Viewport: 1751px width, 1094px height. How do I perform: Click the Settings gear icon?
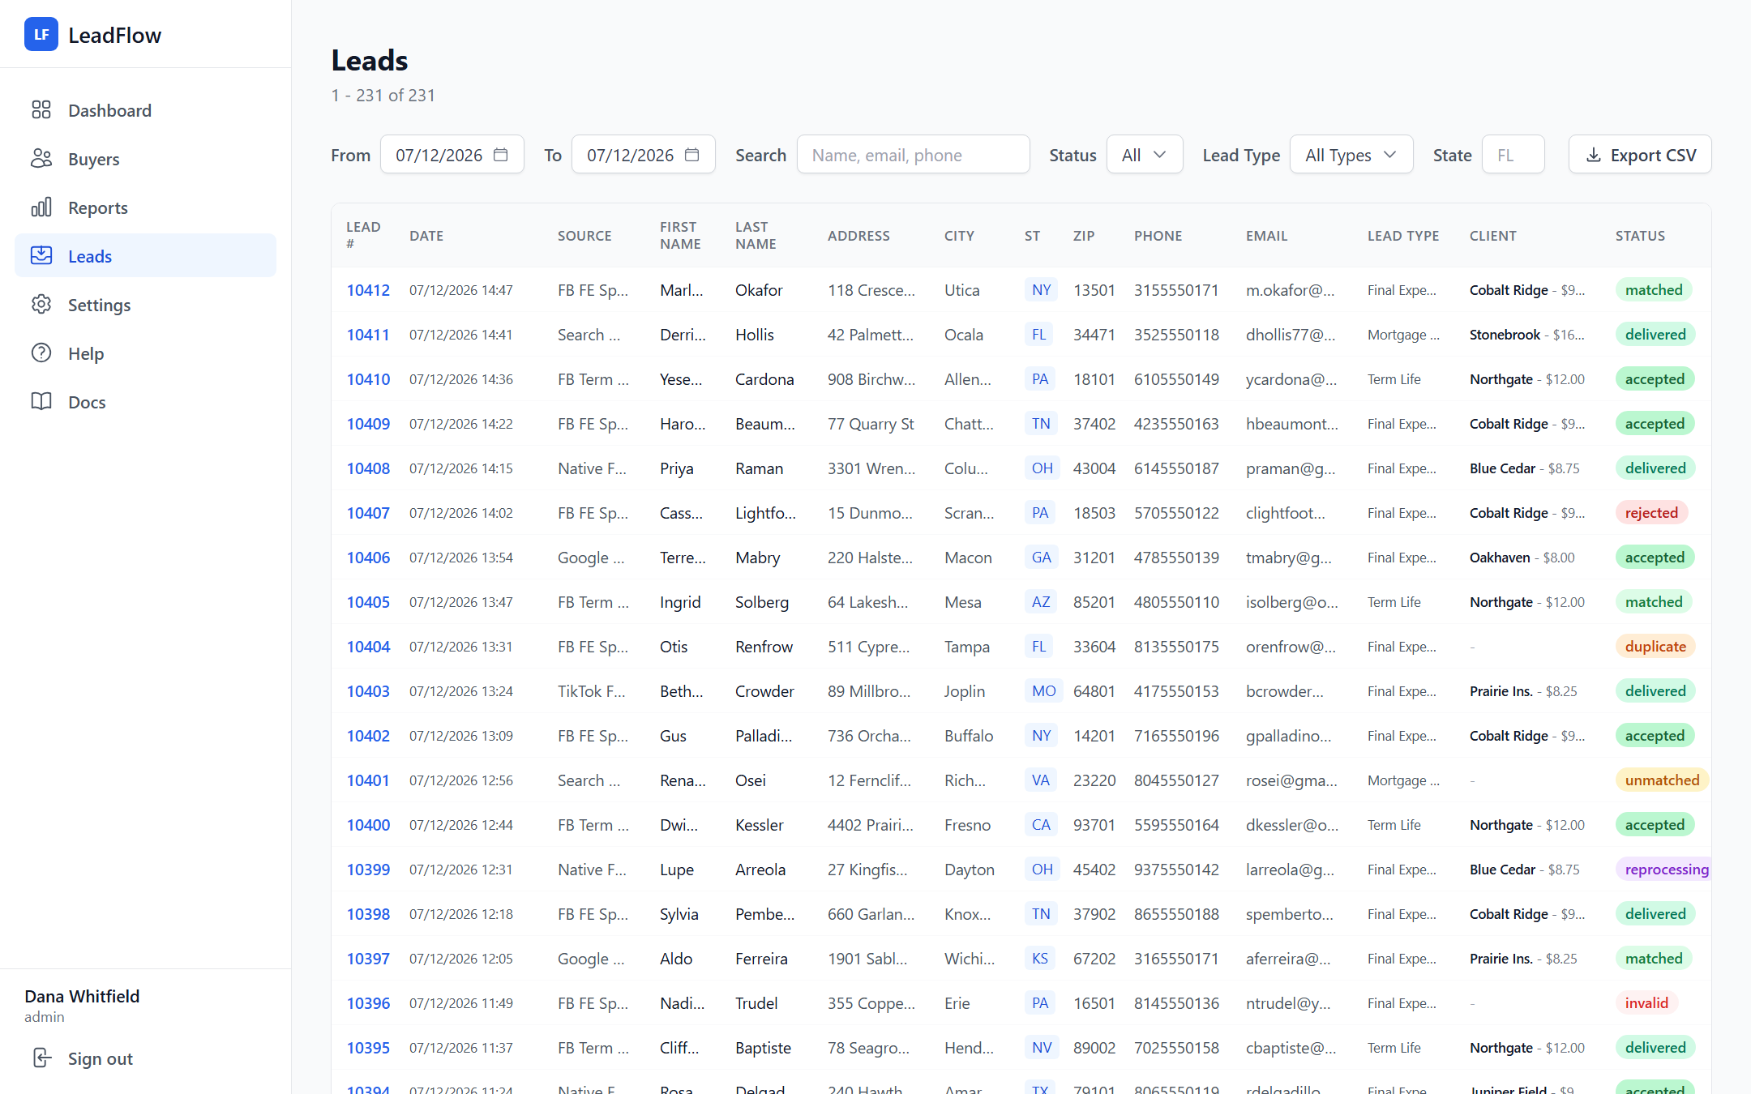41,304
